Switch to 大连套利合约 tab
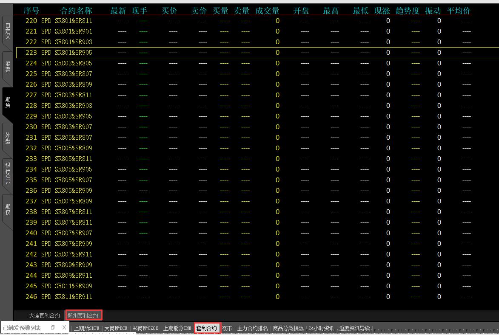Screen dimensions: 499x335 tap(44, 315)
